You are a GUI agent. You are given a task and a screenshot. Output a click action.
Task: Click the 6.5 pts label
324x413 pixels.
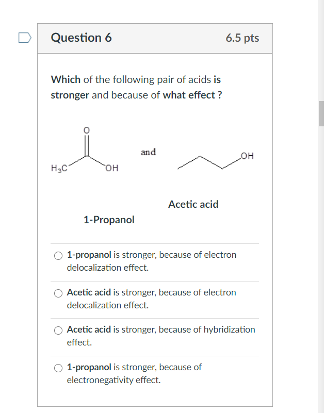pyautogui.click(x=242, y=38)
